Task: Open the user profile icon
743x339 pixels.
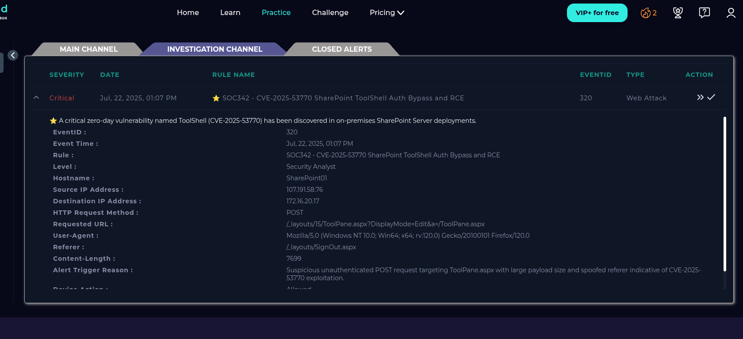Action: pyautogui.click(x=731, y=13)
